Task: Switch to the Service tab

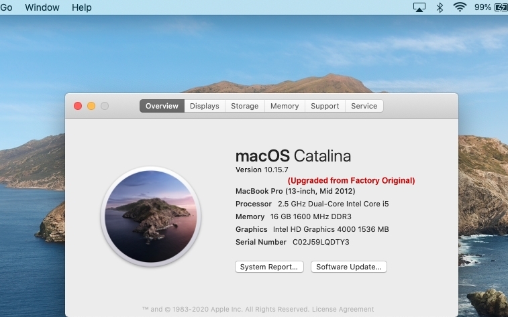Action: click(x=364, y=106)
